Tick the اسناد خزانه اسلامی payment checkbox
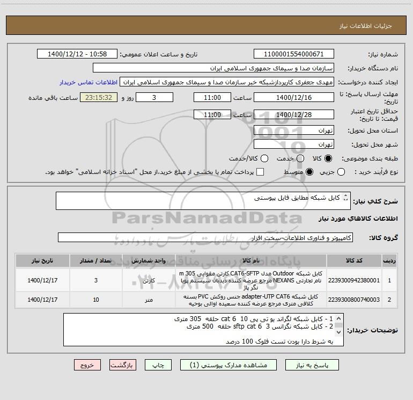Viewport: 413px width, 400px height. (260, 172)
